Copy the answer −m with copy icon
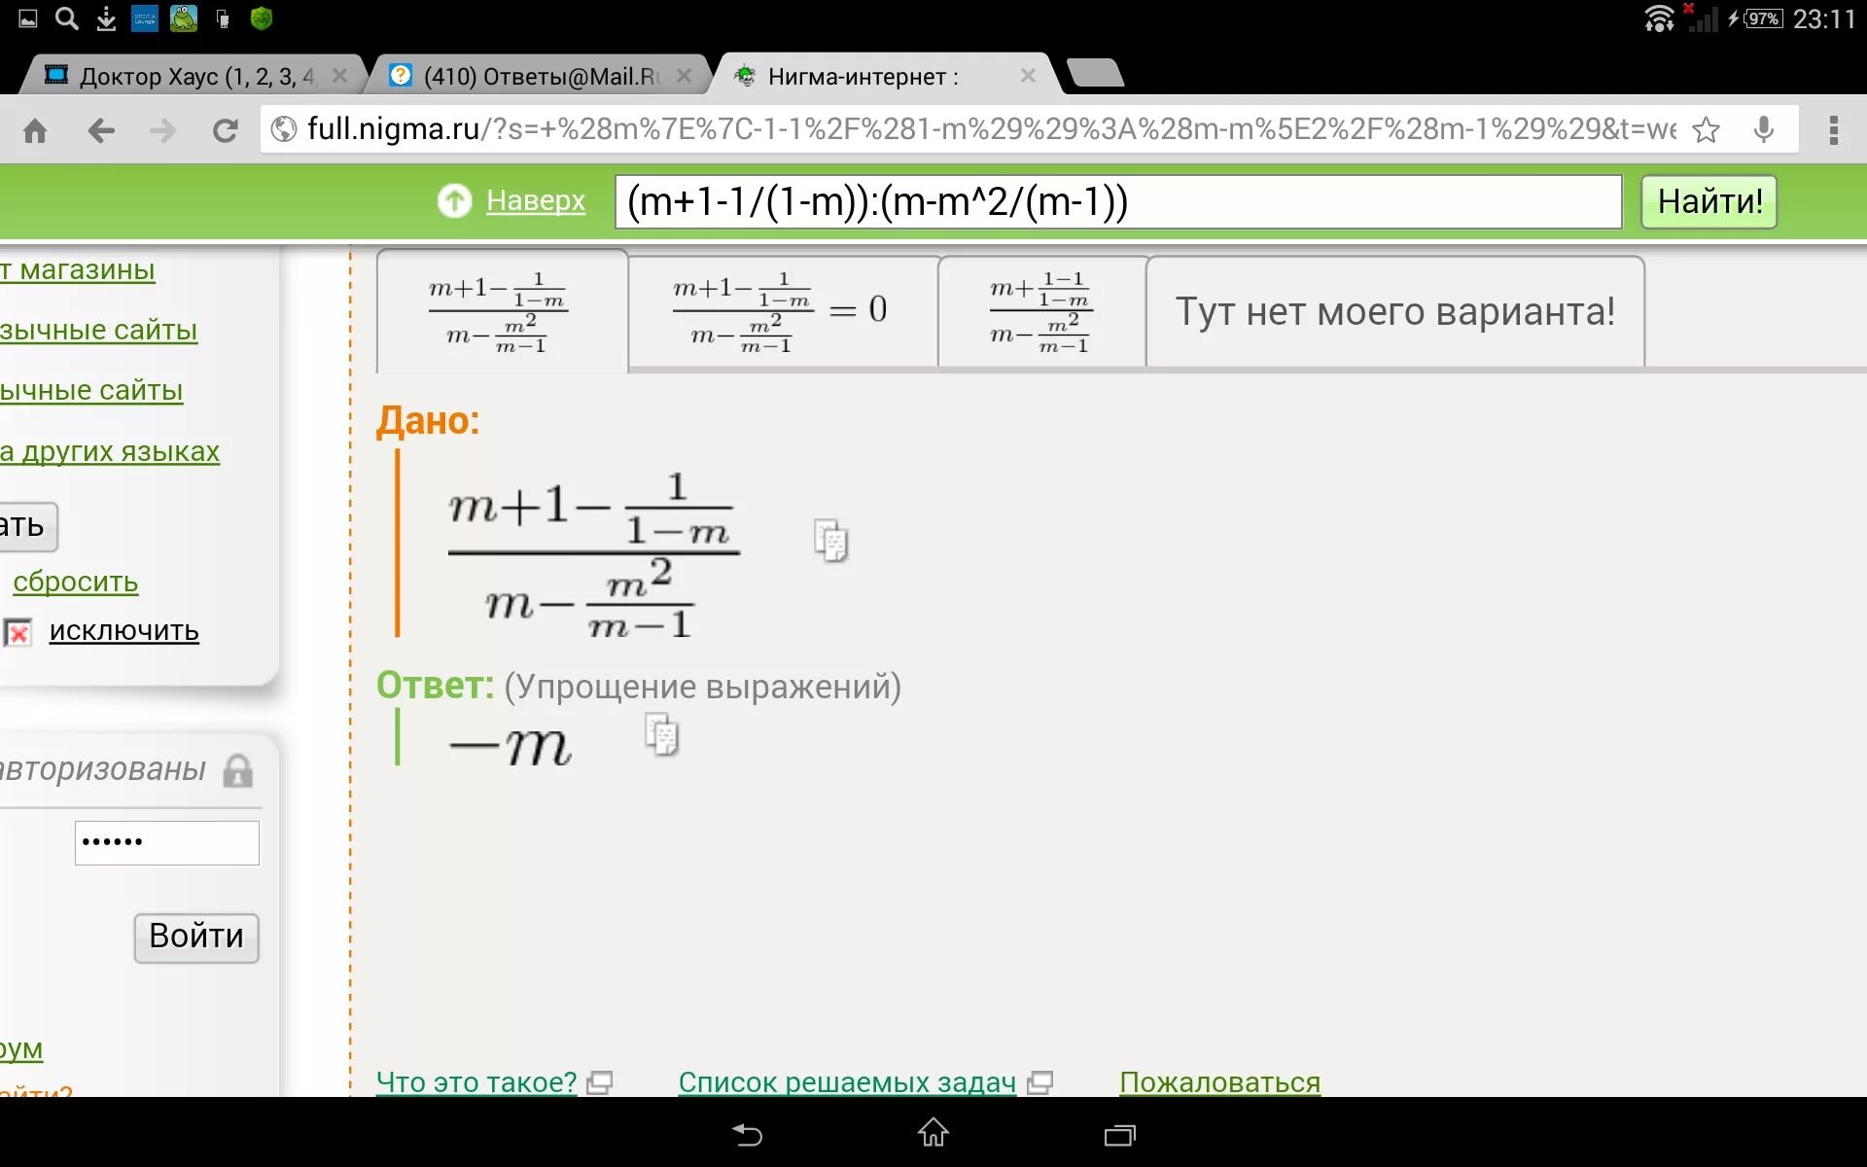The height and width of the screenshot is (1167, 1867). point(661,734)
